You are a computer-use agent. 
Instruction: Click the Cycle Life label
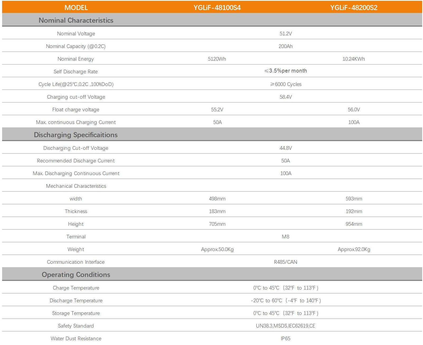tap(76, 84)
